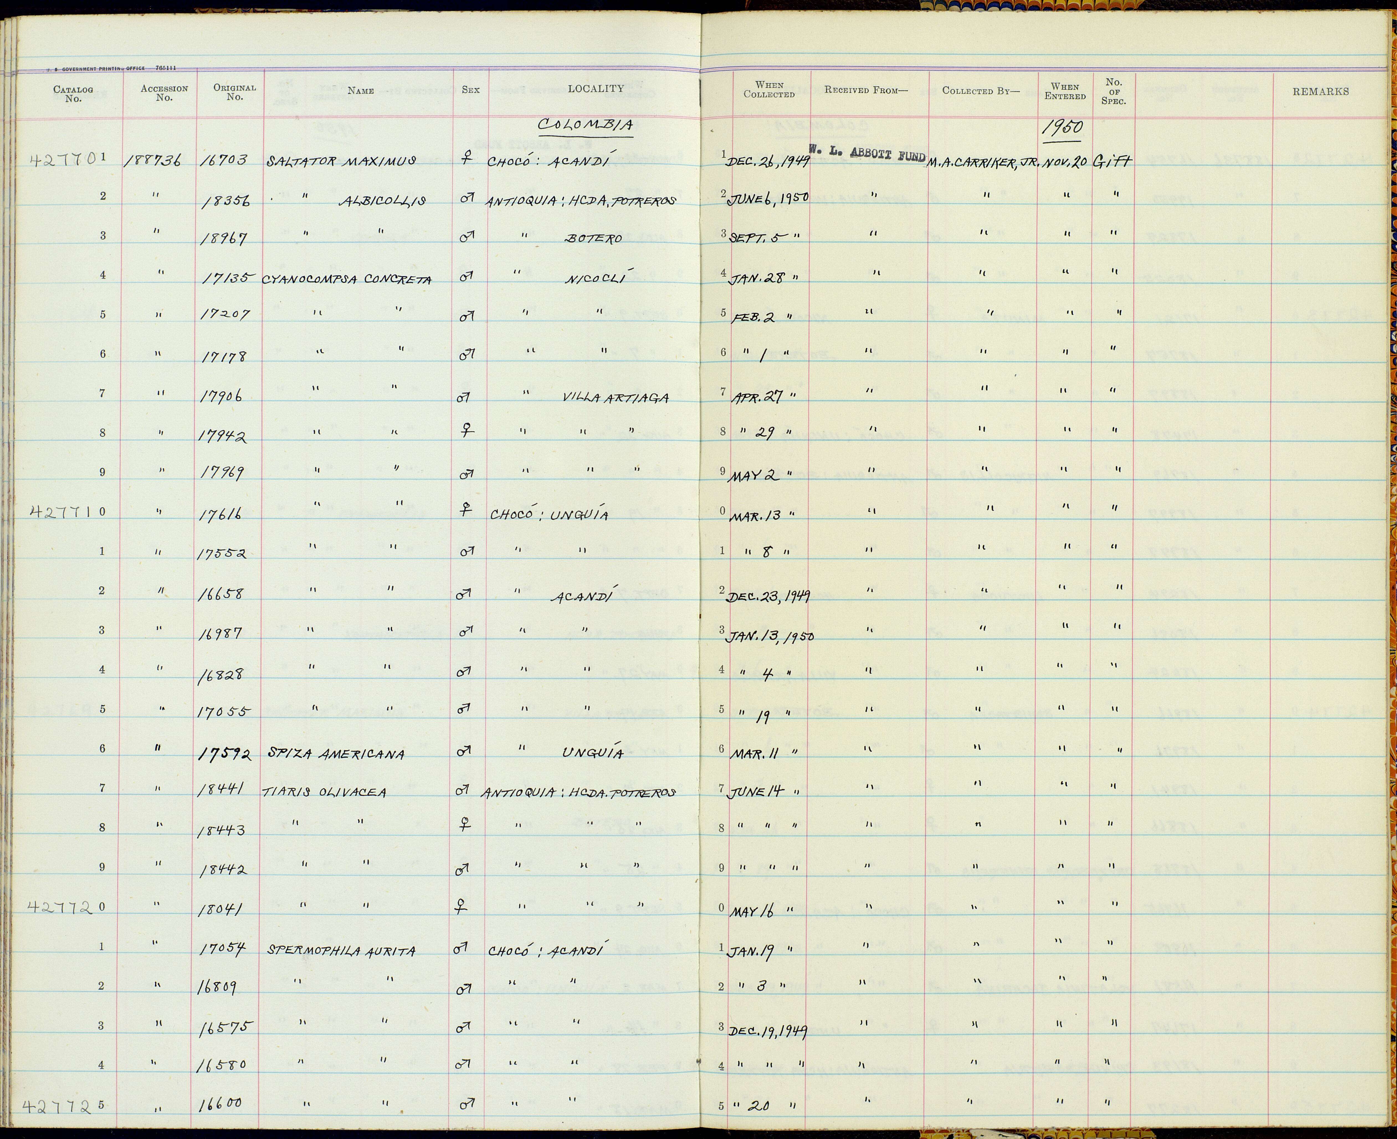Click the 'Catalog No.' column header

[x=73, y=94]
